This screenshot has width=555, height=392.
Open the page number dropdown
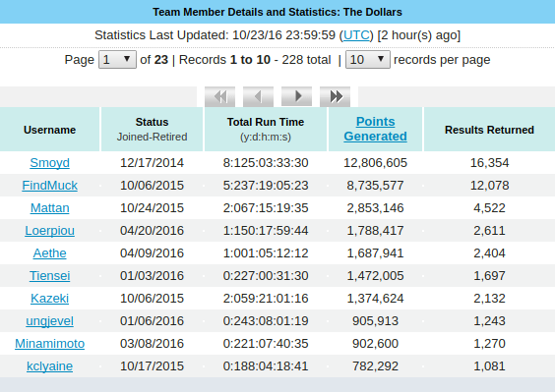click(117, 59)
